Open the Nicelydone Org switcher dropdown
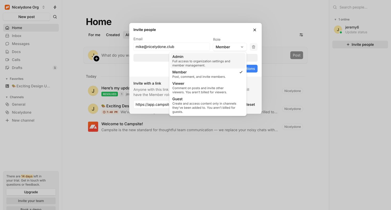The width and height of the screenshot is (391, 210). click(x=25, y=7)
